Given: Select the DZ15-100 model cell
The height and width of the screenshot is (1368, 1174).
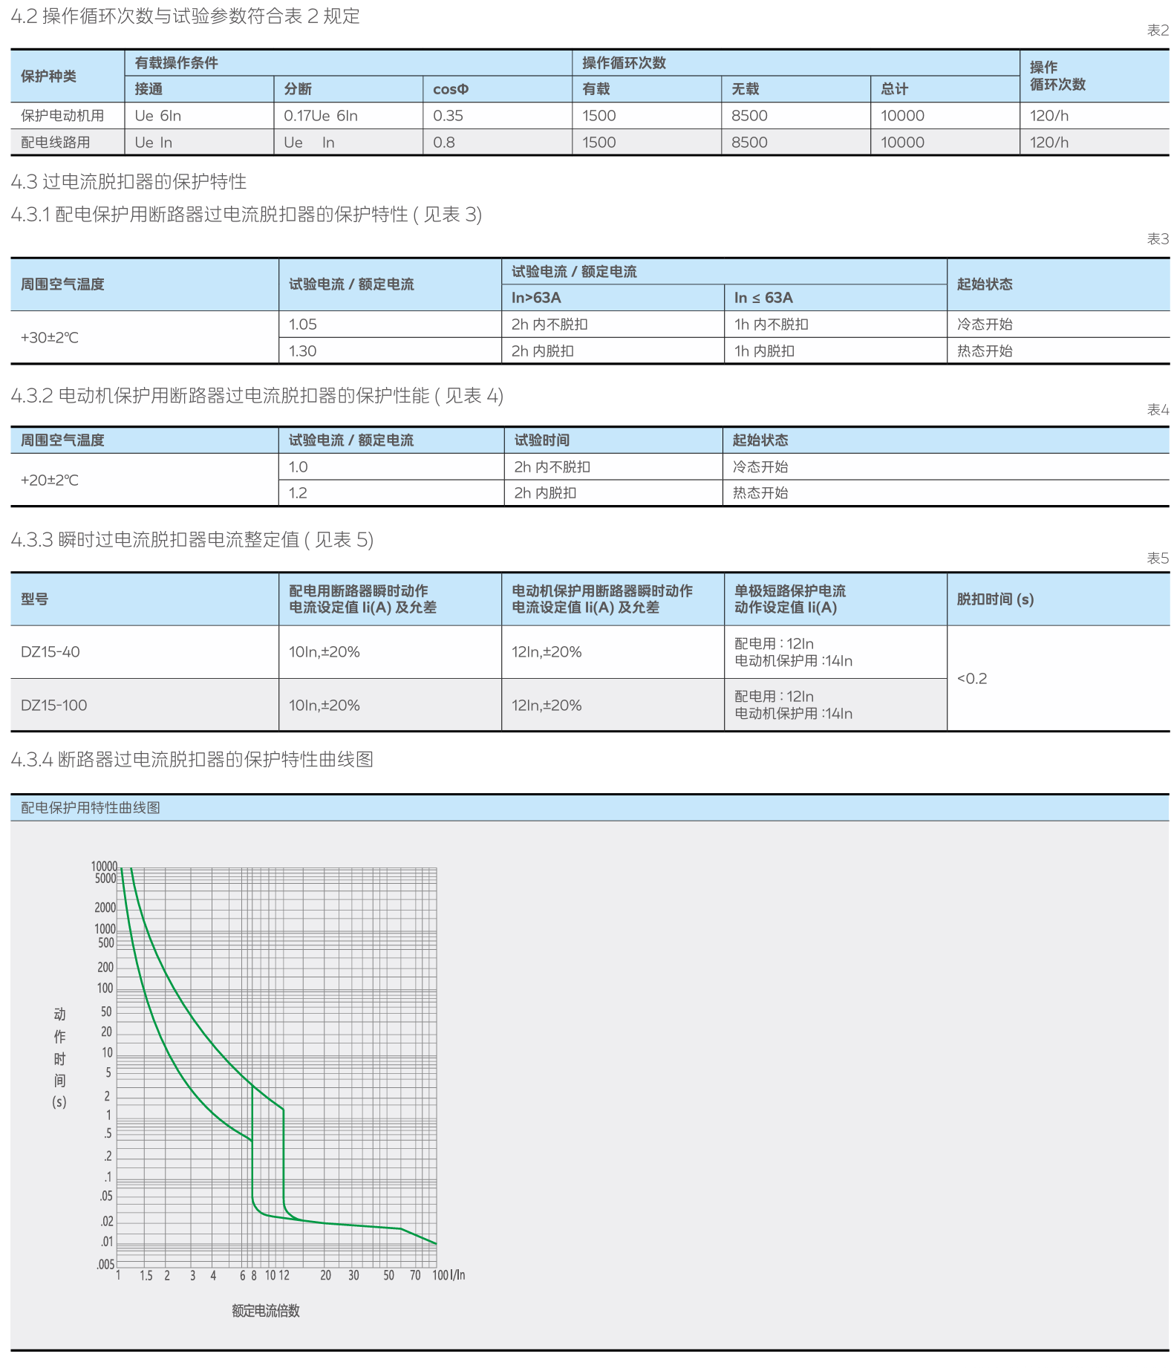Looking at the screenshot, I should tap(54, 706).
